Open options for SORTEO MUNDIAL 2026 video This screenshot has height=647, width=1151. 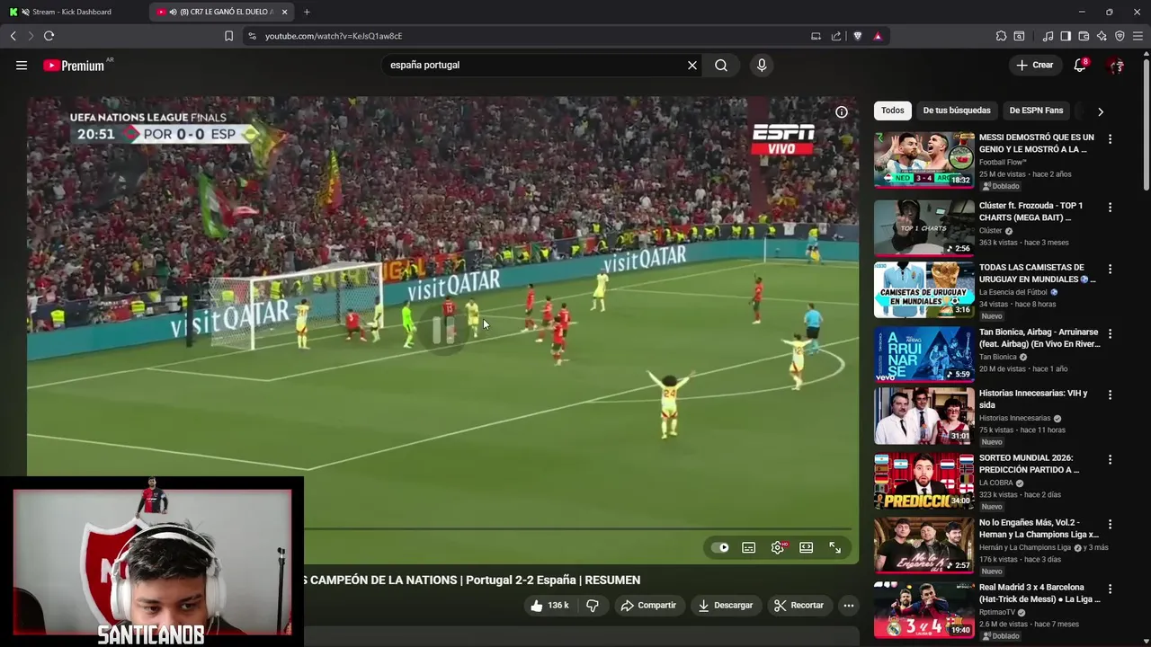[x=1110, y=459]
